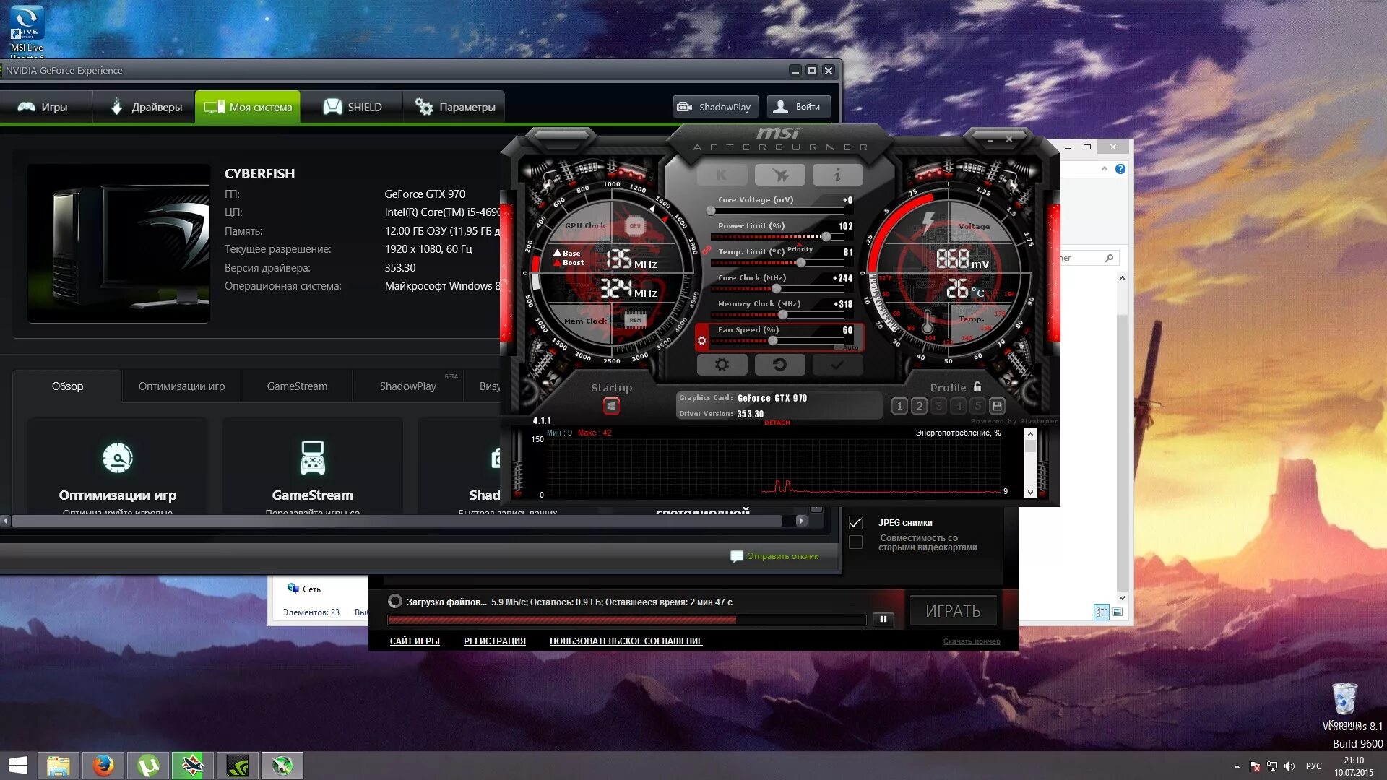Select the ShadowPlay BETA sub-tab
Screen dimensions: 1387x780
pos(408,386)
